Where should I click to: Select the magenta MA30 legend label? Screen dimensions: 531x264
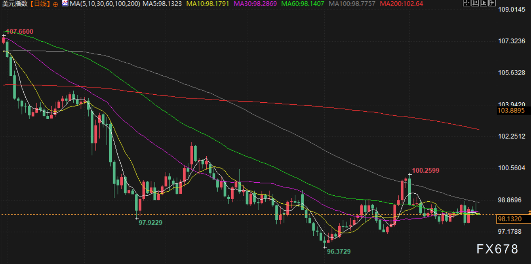[255, 4]
